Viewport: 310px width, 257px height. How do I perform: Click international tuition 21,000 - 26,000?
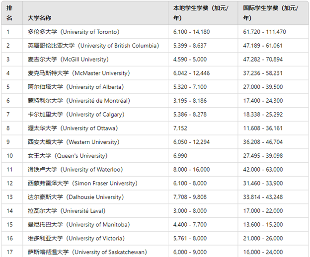coord(263,238)
